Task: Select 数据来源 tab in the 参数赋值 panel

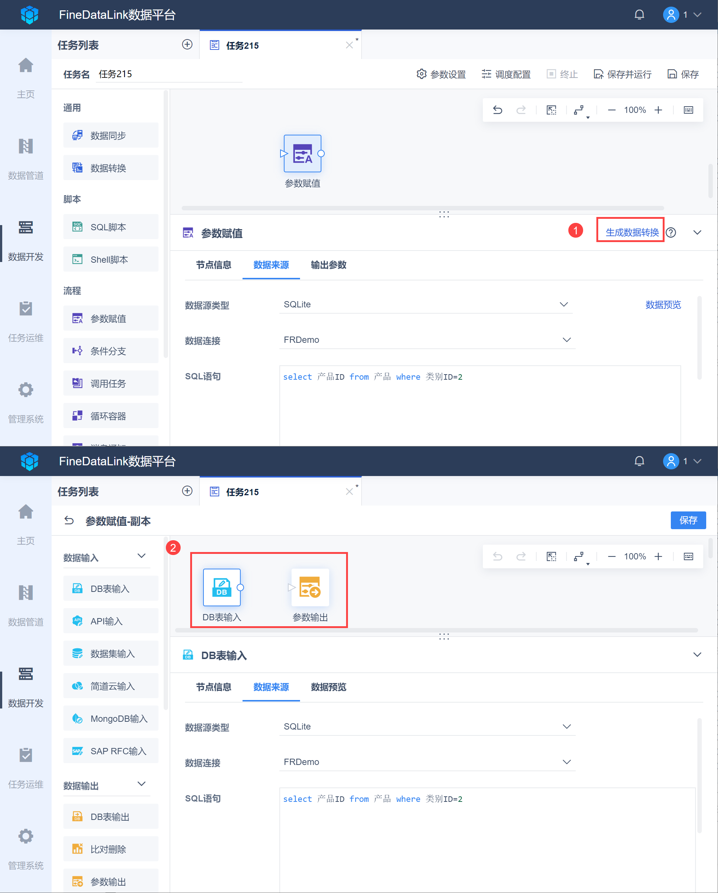Action: coord(271,265)
